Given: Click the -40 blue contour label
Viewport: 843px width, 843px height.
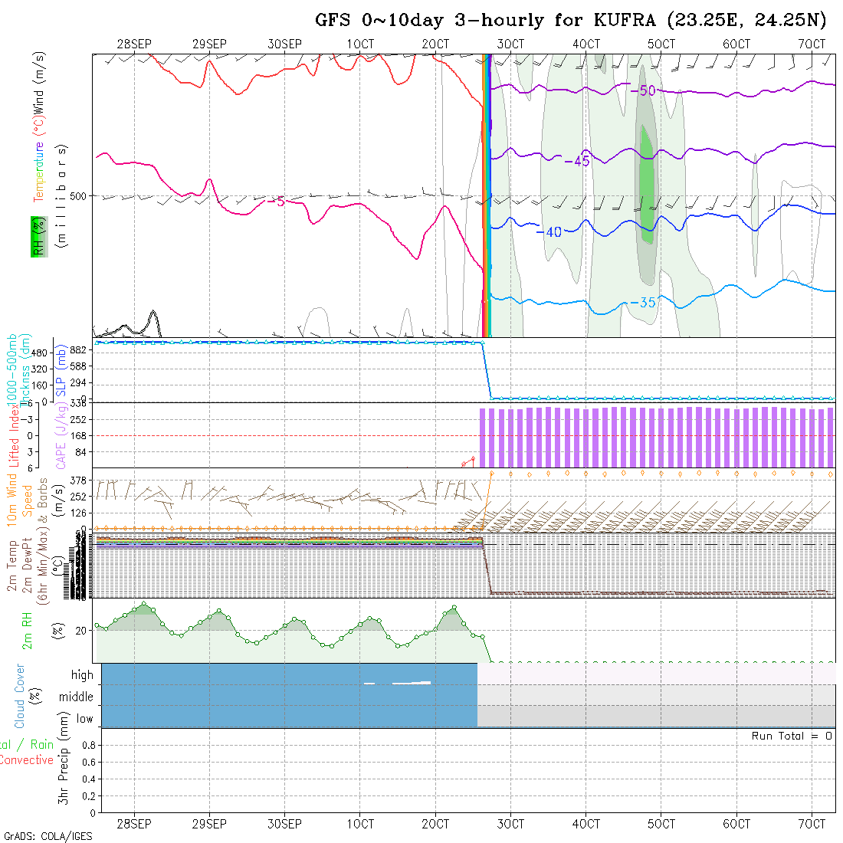Looking at the screenshot, I should 549,232.
